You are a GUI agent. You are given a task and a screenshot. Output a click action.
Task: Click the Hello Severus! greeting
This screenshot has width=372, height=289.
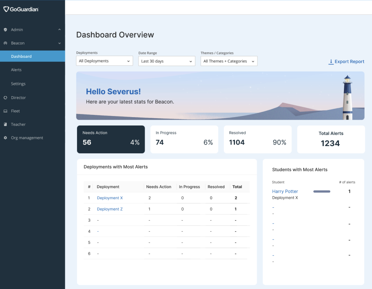113,92
